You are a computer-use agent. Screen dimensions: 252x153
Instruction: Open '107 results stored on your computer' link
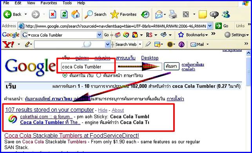49,110
